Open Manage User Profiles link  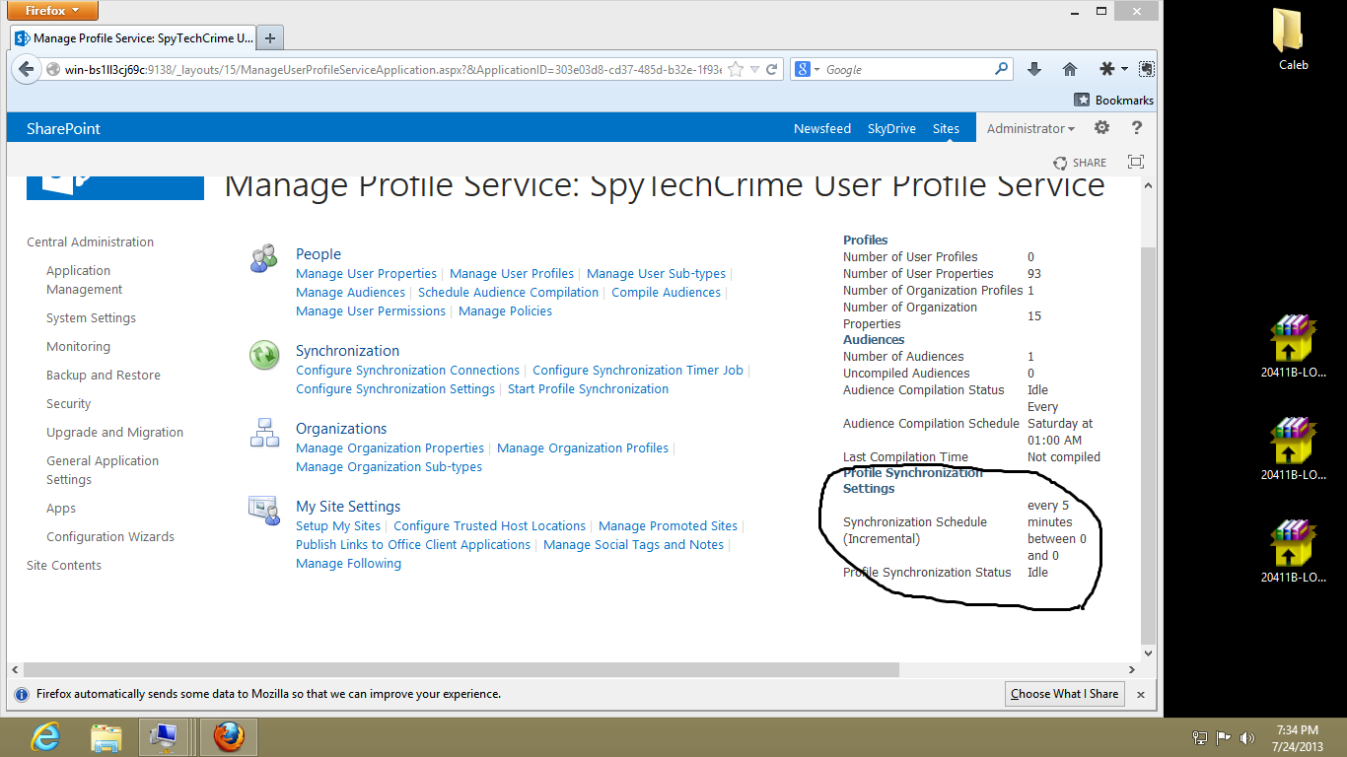[512, 273]
